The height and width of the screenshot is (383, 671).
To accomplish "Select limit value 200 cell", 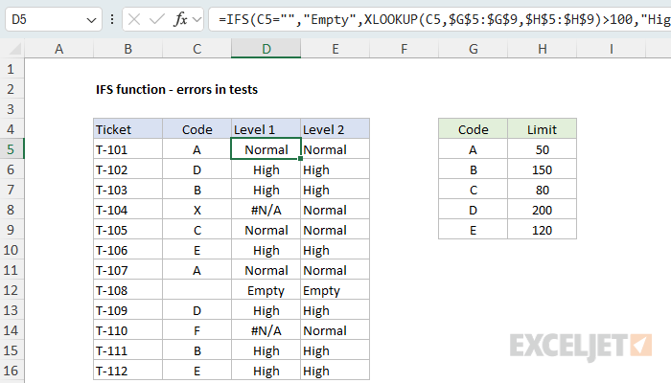I will tap(543, 210).
